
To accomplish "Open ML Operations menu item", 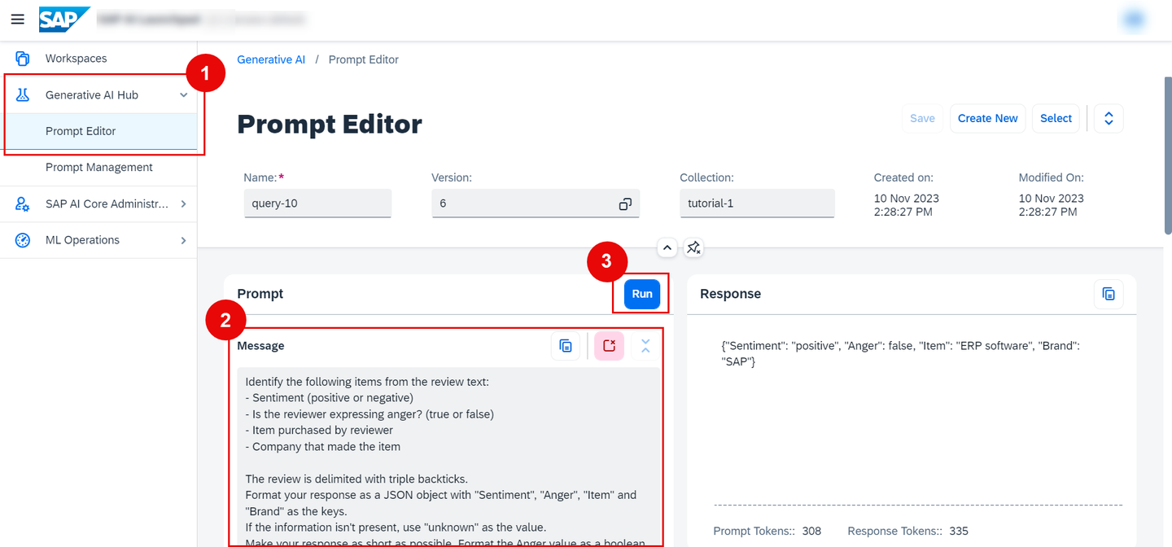I will click(98, 240).
